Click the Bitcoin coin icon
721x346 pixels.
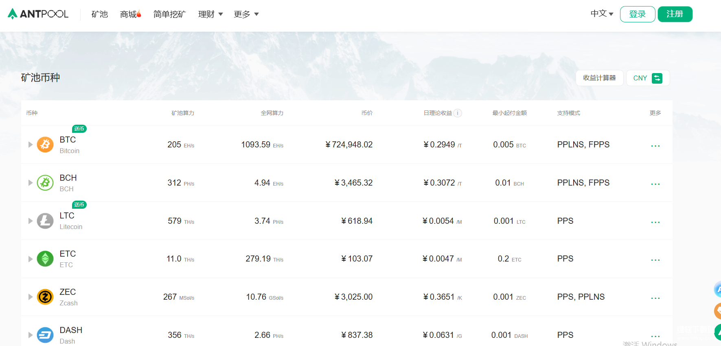pyautogui.click(x=45, y=145)
